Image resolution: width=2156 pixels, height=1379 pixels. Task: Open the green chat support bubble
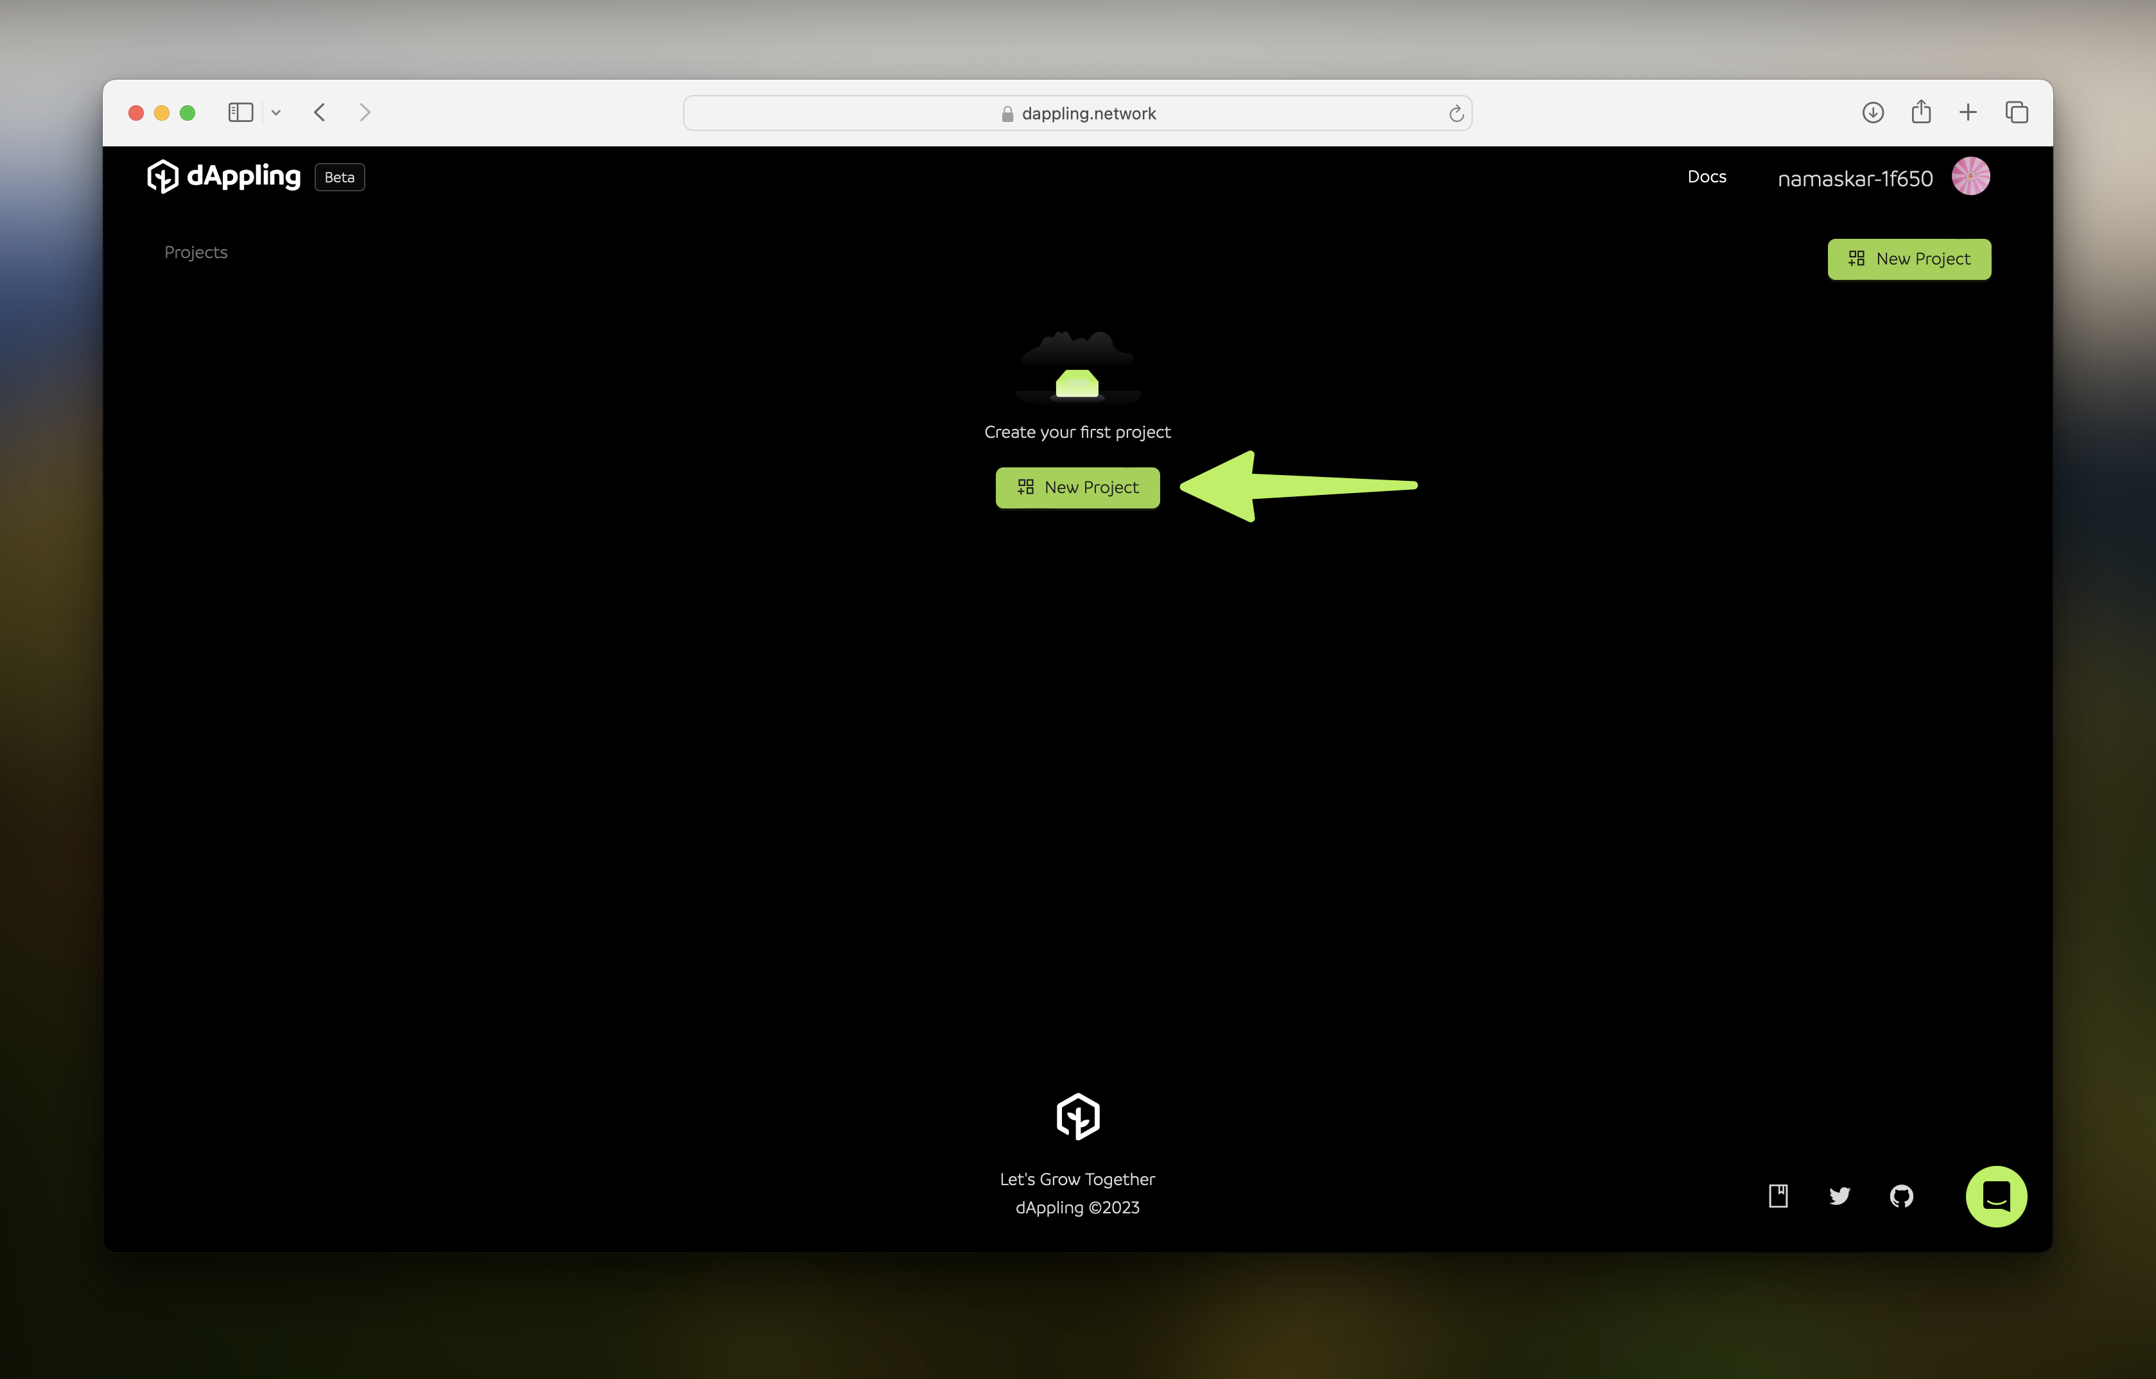tap(1995, 1195)
